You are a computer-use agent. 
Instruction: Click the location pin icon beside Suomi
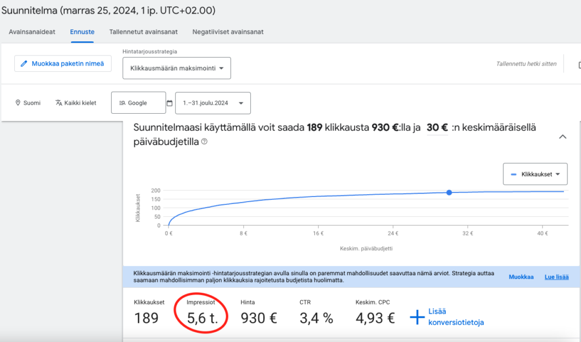pos(18,103)
